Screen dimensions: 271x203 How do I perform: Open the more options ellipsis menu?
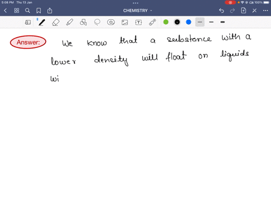point(265,11)
